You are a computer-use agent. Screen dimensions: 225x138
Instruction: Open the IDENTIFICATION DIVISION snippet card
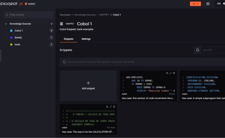tap(202, 86)
